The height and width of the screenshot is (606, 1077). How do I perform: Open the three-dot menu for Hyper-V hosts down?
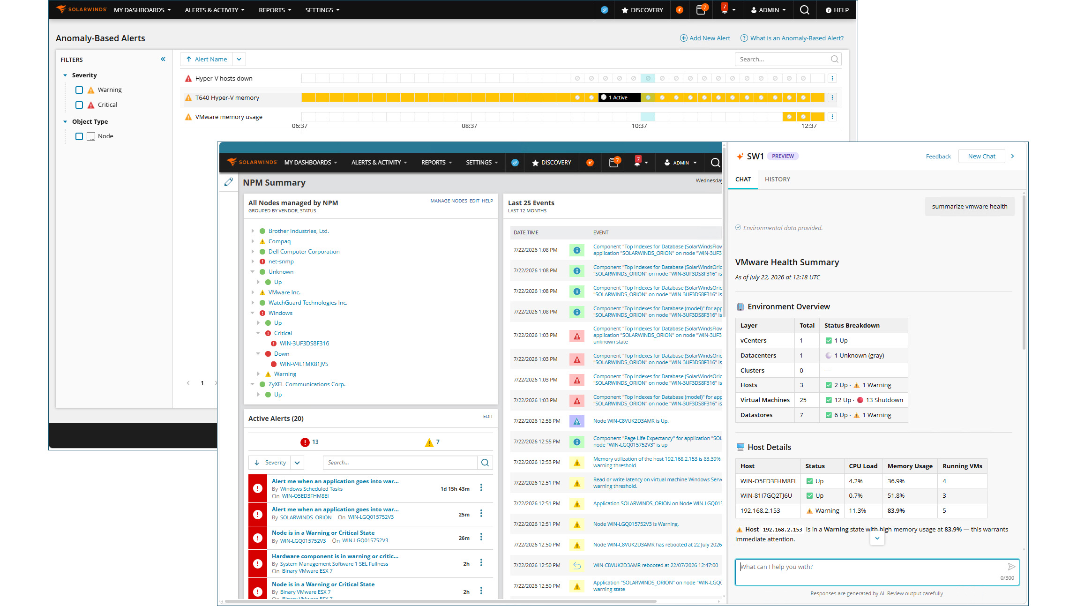pos(832,78)
